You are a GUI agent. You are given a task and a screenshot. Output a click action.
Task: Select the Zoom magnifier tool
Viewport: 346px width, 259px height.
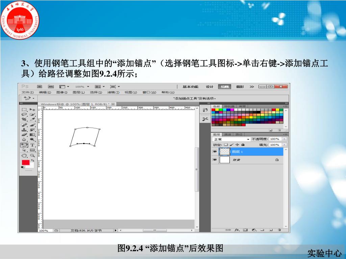pyautogui.click(x=32, y=155)
